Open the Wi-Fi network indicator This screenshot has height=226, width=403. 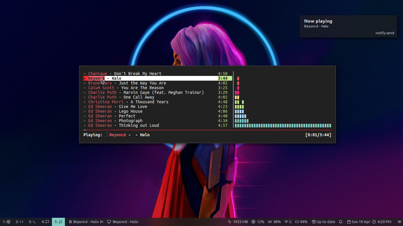pos(288,222)
